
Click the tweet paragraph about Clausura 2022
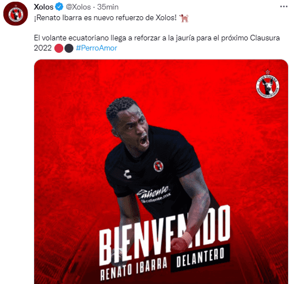(157, 43)
